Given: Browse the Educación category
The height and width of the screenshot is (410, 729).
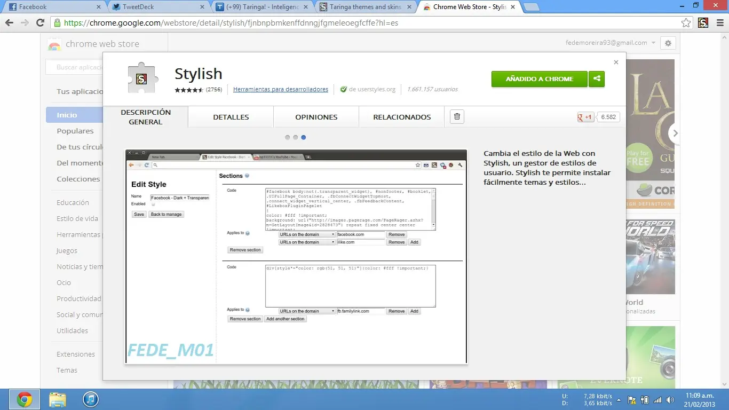Looking at the screenshot, I should tap(73, 202).
